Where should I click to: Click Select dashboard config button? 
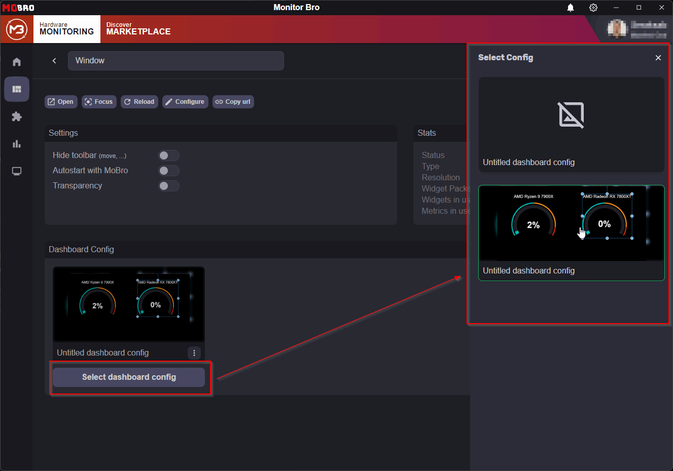click(129, 377)
